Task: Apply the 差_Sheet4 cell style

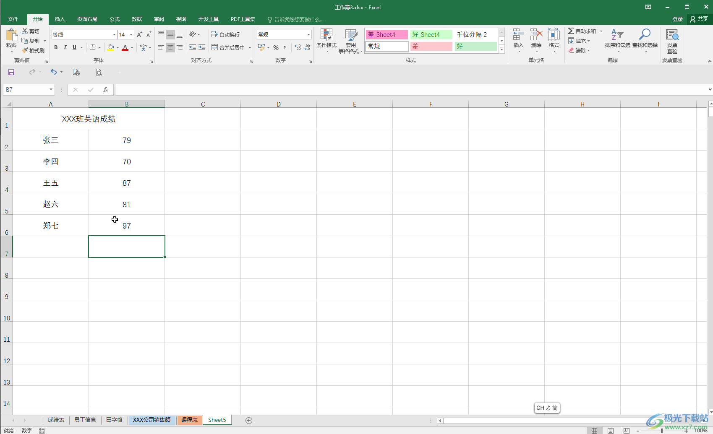Action: tap(387, 35)
